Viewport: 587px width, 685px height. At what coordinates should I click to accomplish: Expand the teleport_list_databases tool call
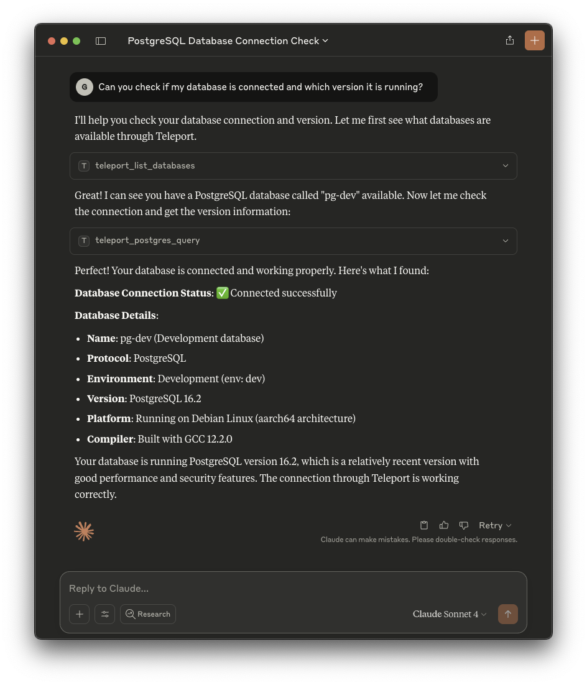(x=505, y=166)
